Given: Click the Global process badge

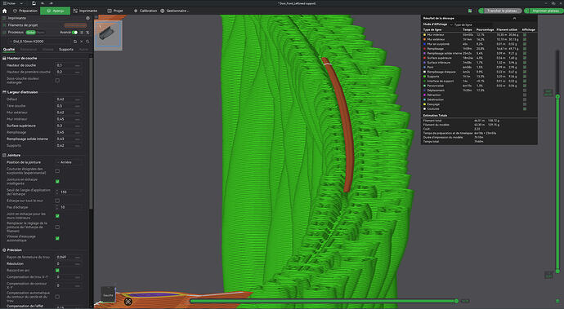Looking at the screenshot, I should pos(30,33).
